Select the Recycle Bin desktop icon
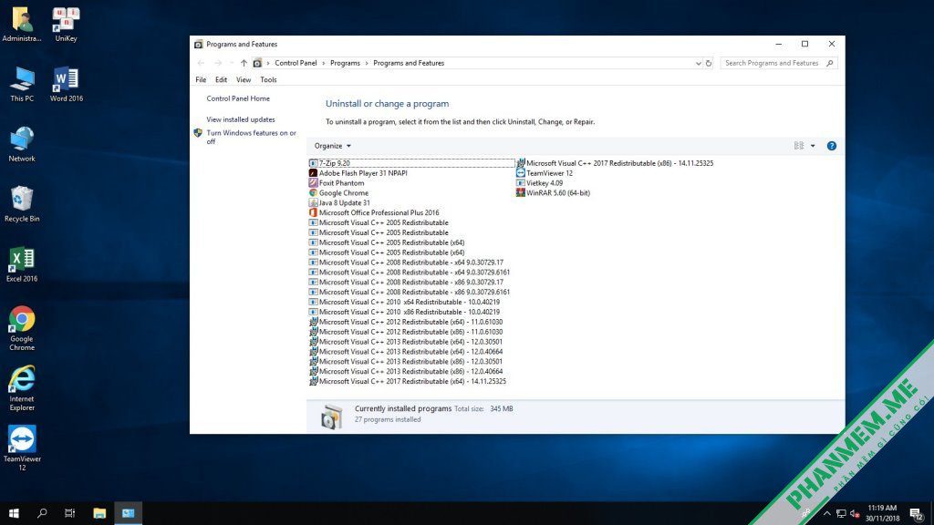This screenshot has width=934, height=525. (22, 204)
